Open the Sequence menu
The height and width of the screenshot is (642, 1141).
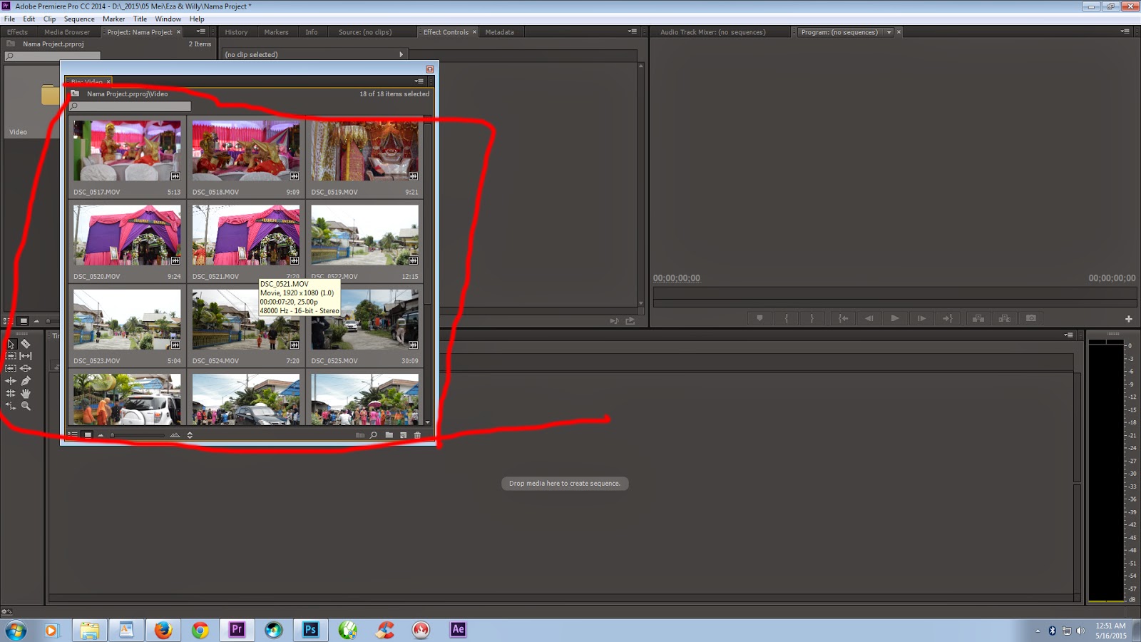point(78,19)
